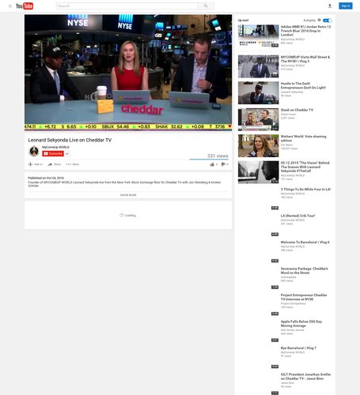Open 'Welcome To Barcelona! | Vlog 6'

[305, 243]
